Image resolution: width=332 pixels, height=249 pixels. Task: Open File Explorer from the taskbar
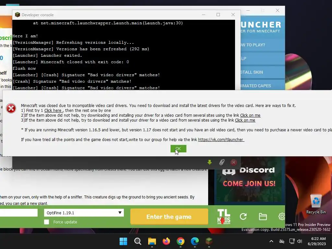(x=152, y=241)
